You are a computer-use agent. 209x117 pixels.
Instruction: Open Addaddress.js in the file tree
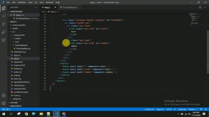tap(20, 52)
